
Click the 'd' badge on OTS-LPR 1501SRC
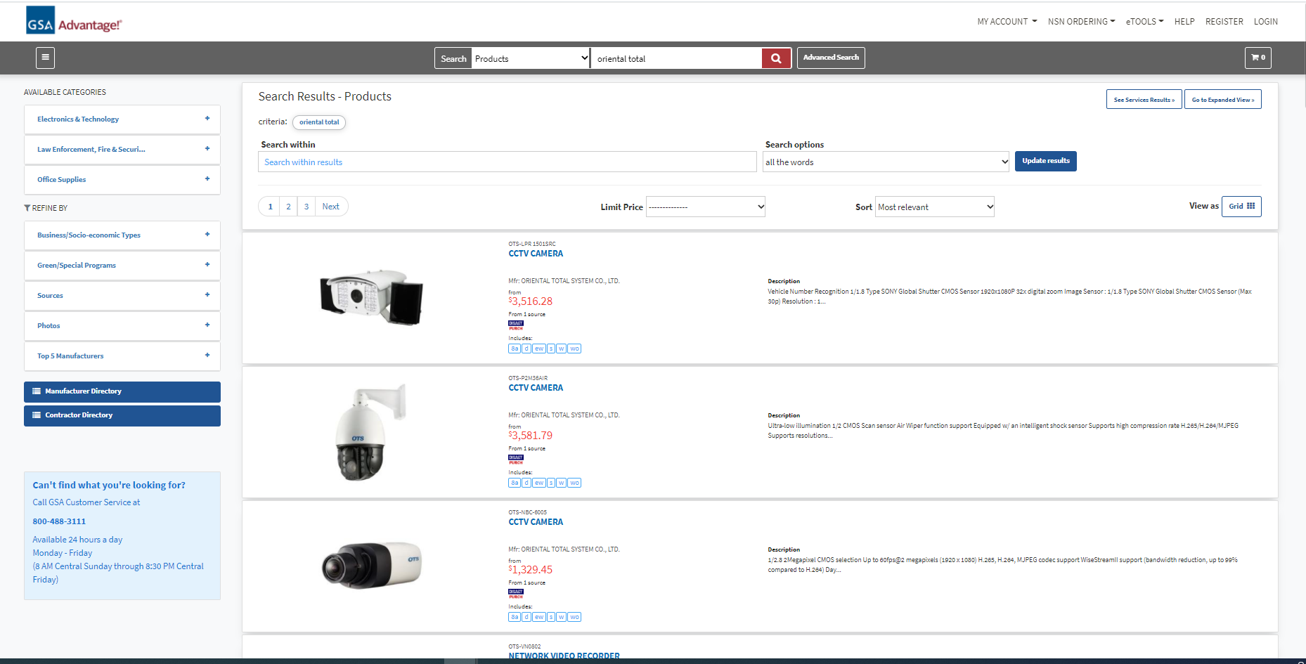pyautogui.click(x=526, y=349)
